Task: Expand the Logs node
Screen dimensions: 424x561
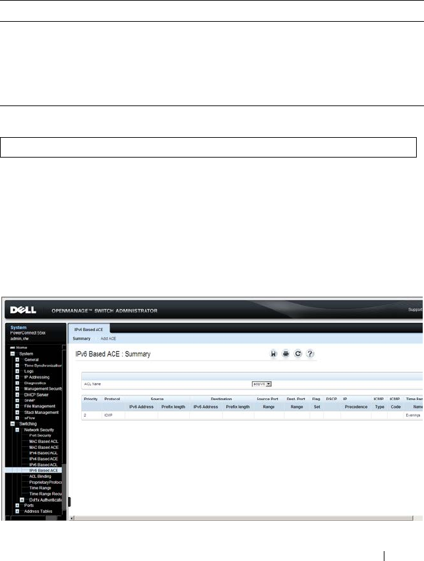Action: 17,371
